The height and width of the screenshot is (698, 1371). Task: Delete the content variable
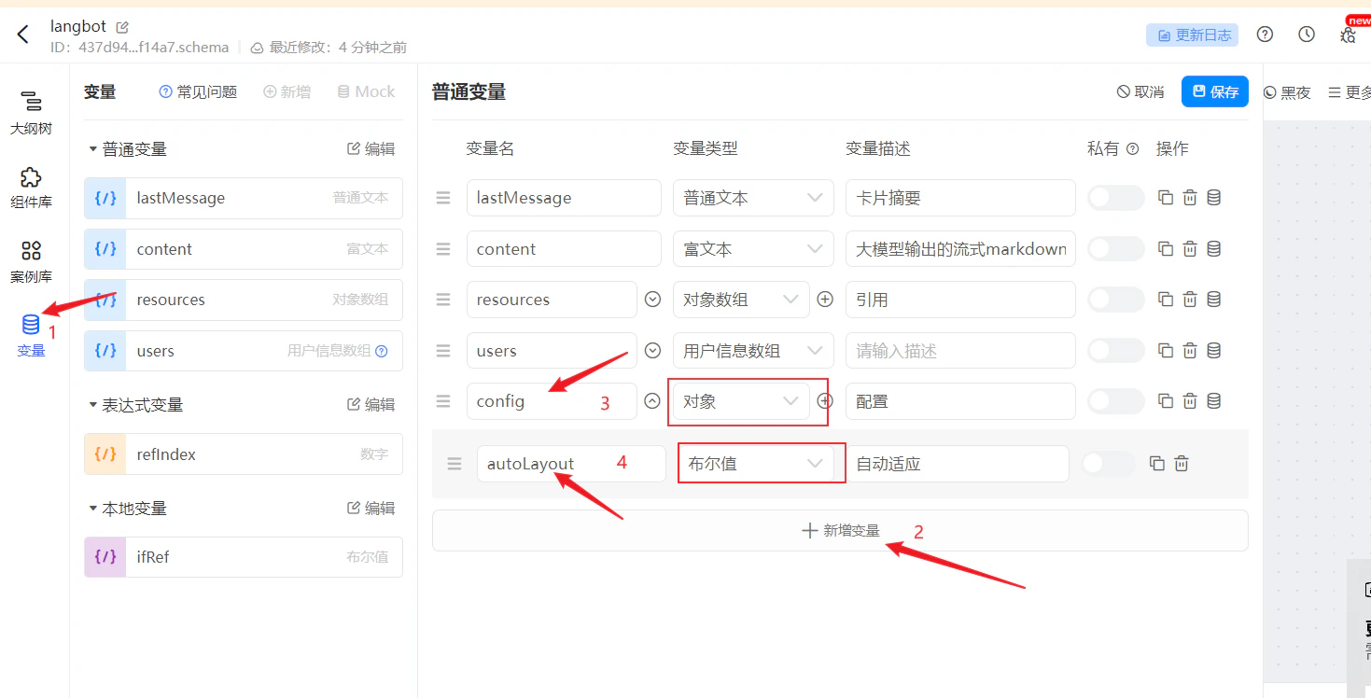1190,248
